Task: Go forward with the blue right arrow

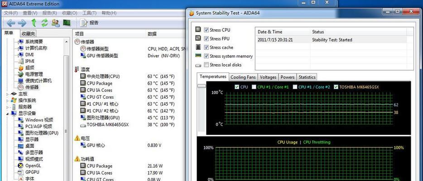Action: tap(22, 23)
